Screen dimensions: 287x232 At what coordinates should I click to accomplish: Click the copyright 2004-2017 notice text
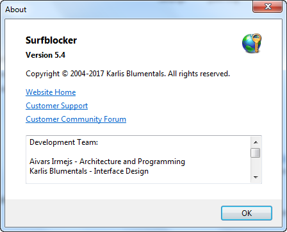click(127, 74)
